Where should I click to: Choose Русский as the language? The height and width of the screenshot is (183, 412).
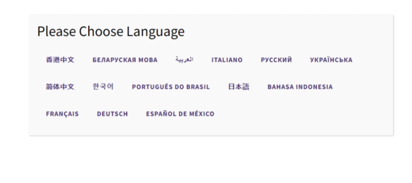pyautogui.click(x=276, y=60)
